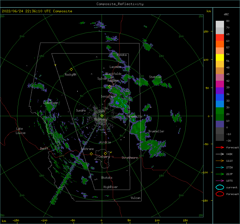Click the green 22JP arrow in legend
This screenshot has width=240, height=224.
(x=220, y=174)
